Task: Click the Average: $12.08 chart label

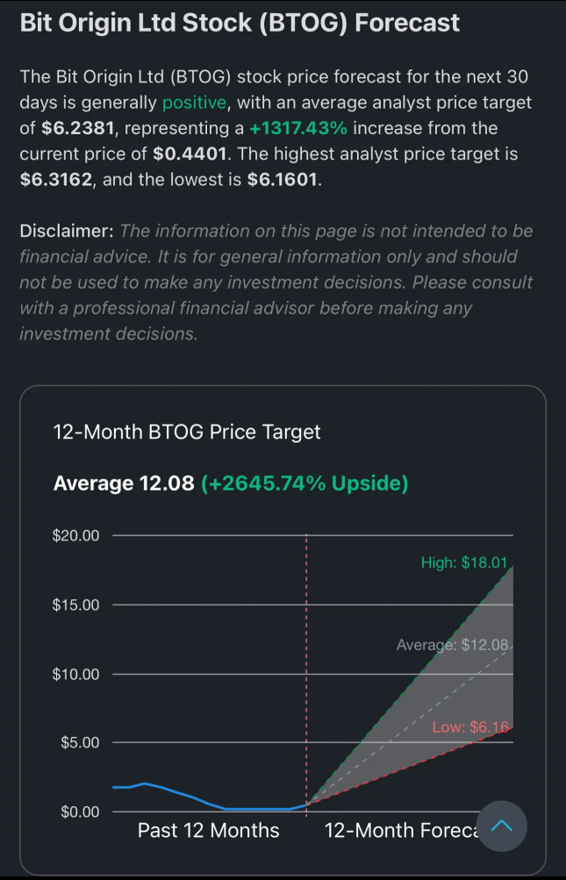Action: pyautogui.click(x=452, y=645)
